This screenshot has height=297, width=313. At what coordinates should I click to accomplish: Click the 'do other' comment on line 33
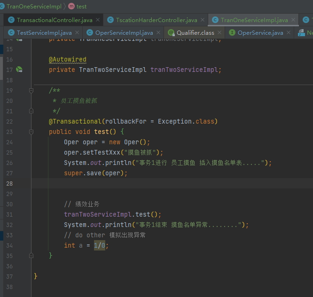(x=105, y=235)
